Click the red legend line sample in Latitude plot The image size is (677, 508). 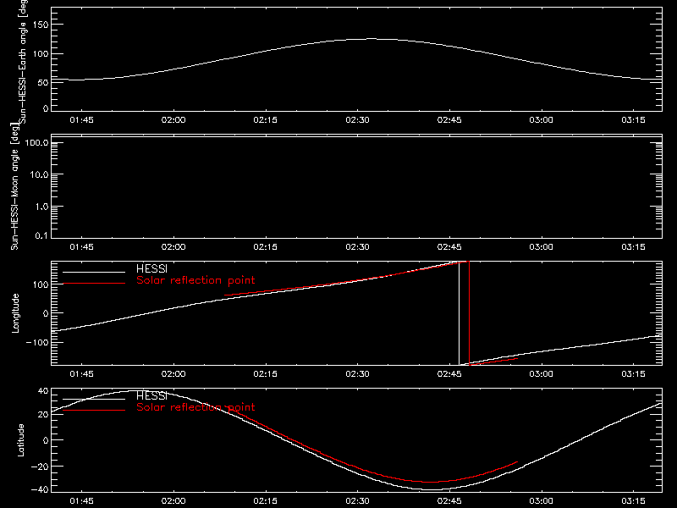click(x=94, y=410)
